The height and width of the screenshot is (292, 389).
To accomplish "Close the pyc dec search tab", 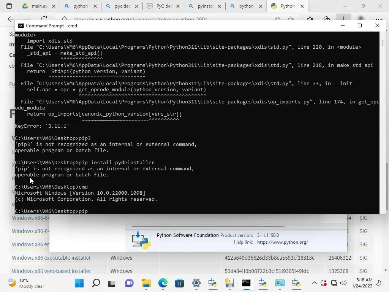I will [x=137, y=6].
